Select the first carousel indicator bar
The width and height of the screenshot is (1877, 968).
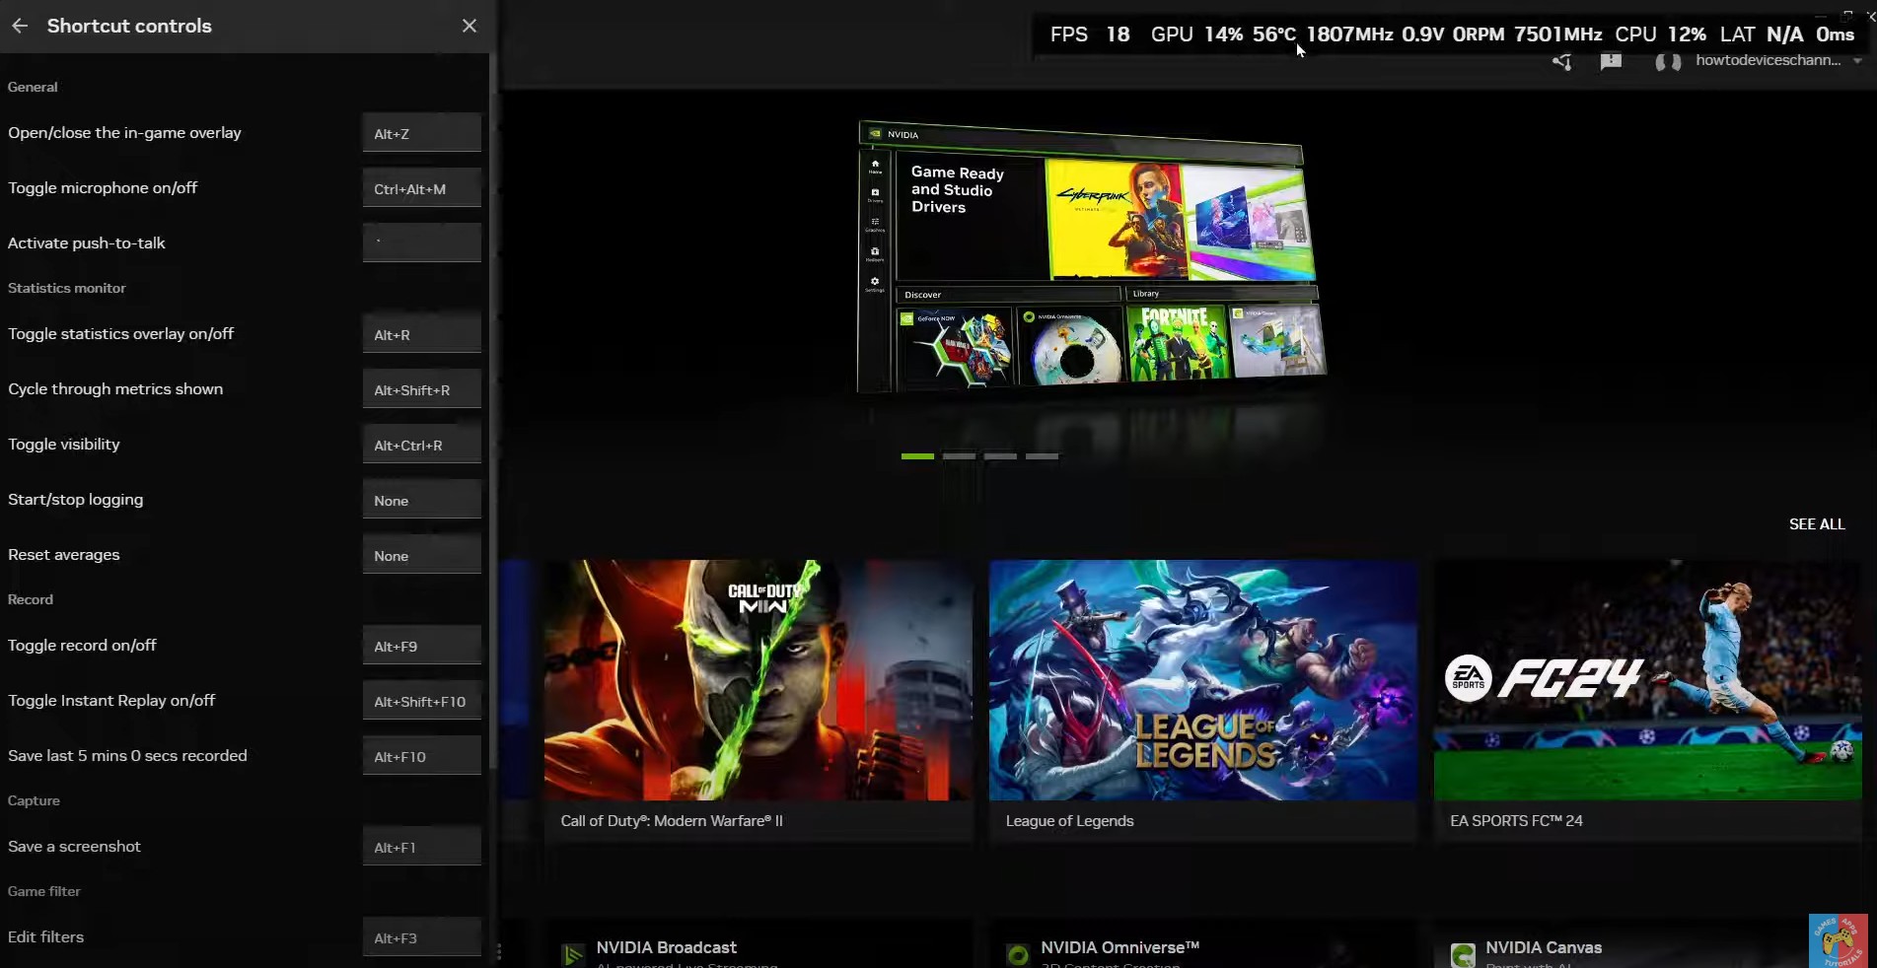[917, 456]
